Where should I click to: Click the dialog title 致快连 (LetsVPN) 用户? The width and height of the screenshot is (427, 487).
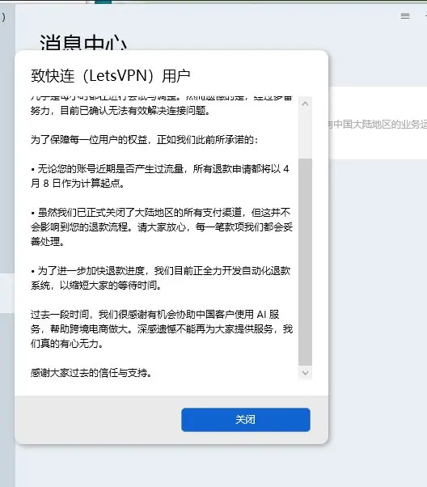pos(111,76)
